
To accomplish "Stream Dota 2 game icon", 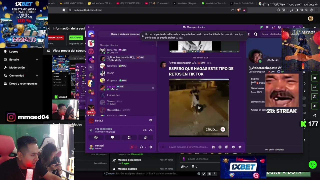I will click(151, 120).
